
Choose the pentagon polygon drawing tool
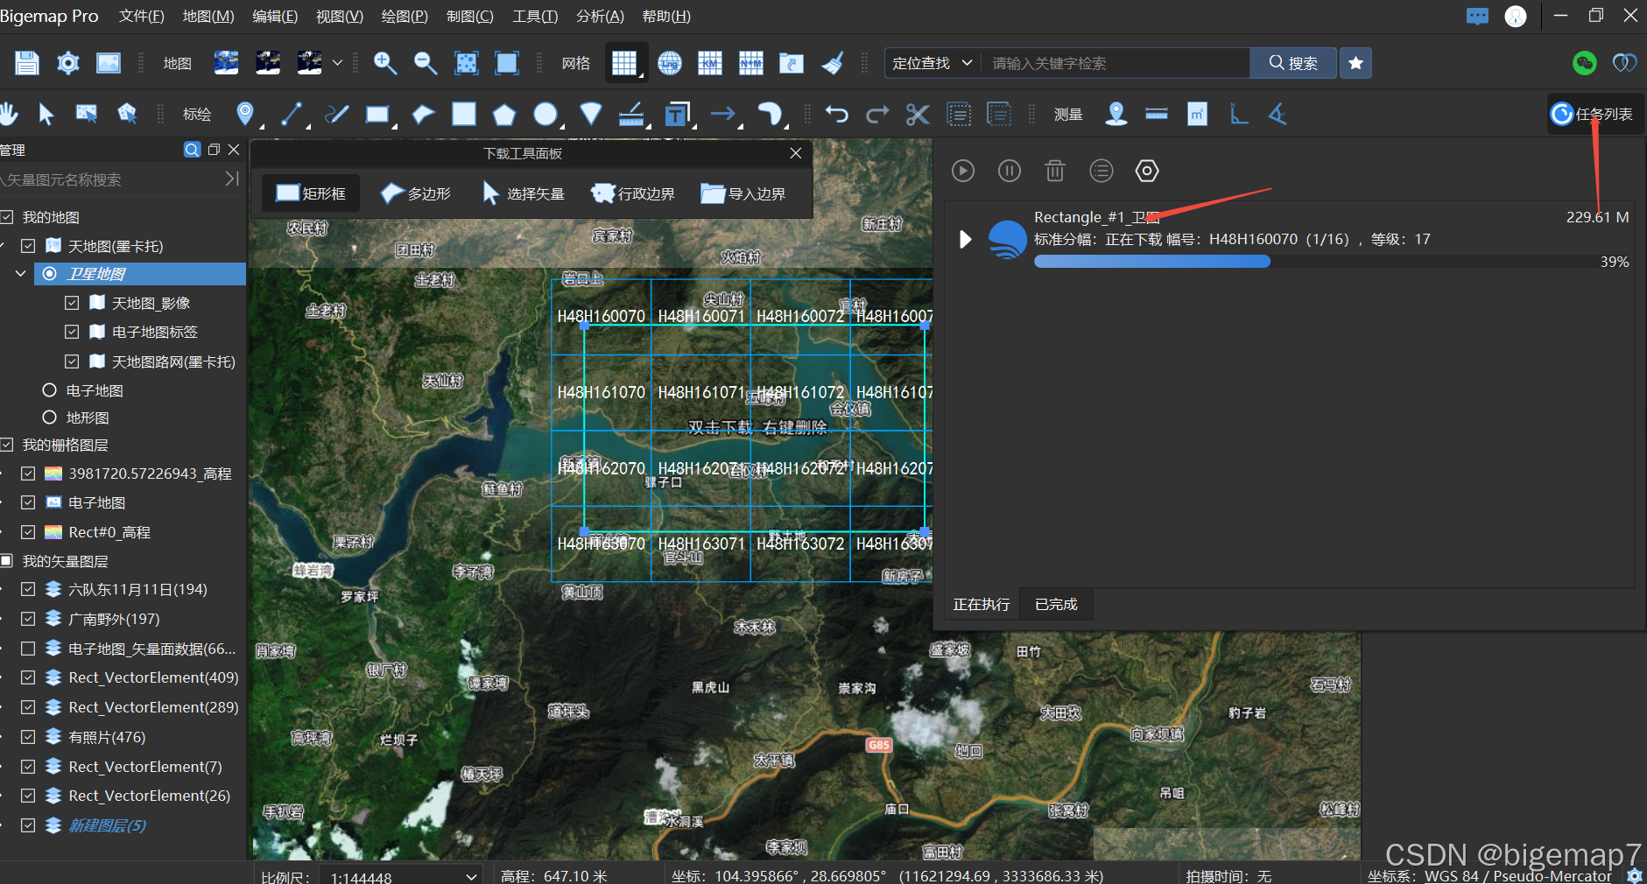[503, 115]
